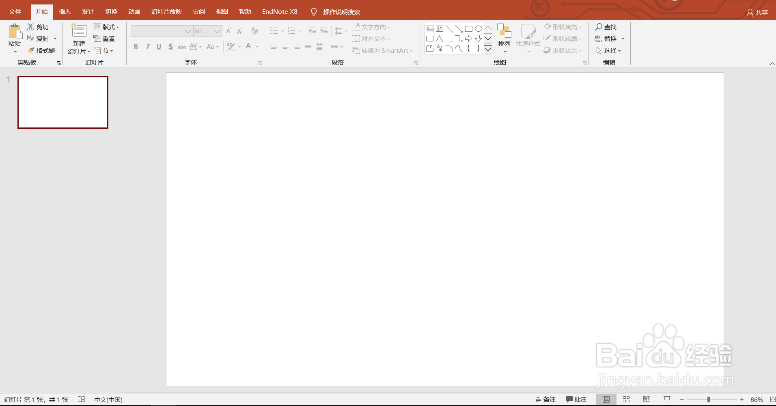Open the font size 60 dropdown
Viewport: 776px width, 406px height.
[x=217, y=31]
